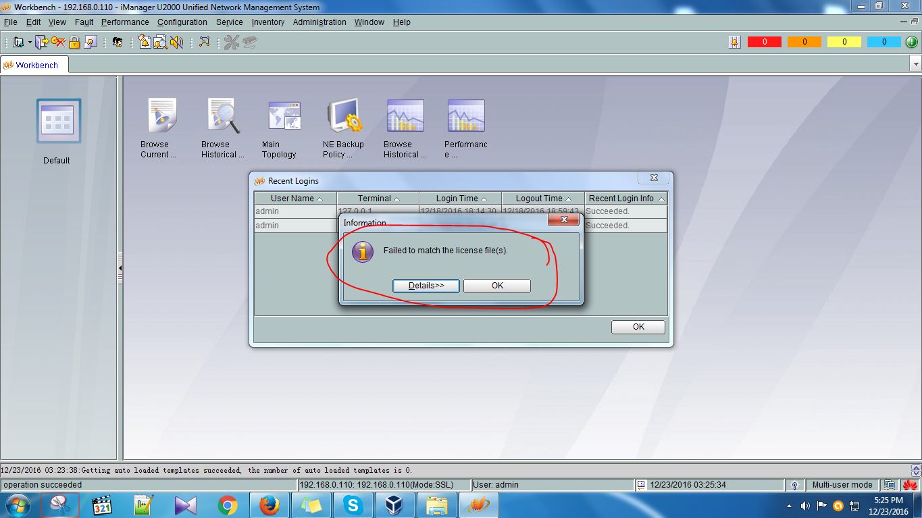Click OK in Recent Logins window
This screenshot has width=922, height=518.
[638, 327]
